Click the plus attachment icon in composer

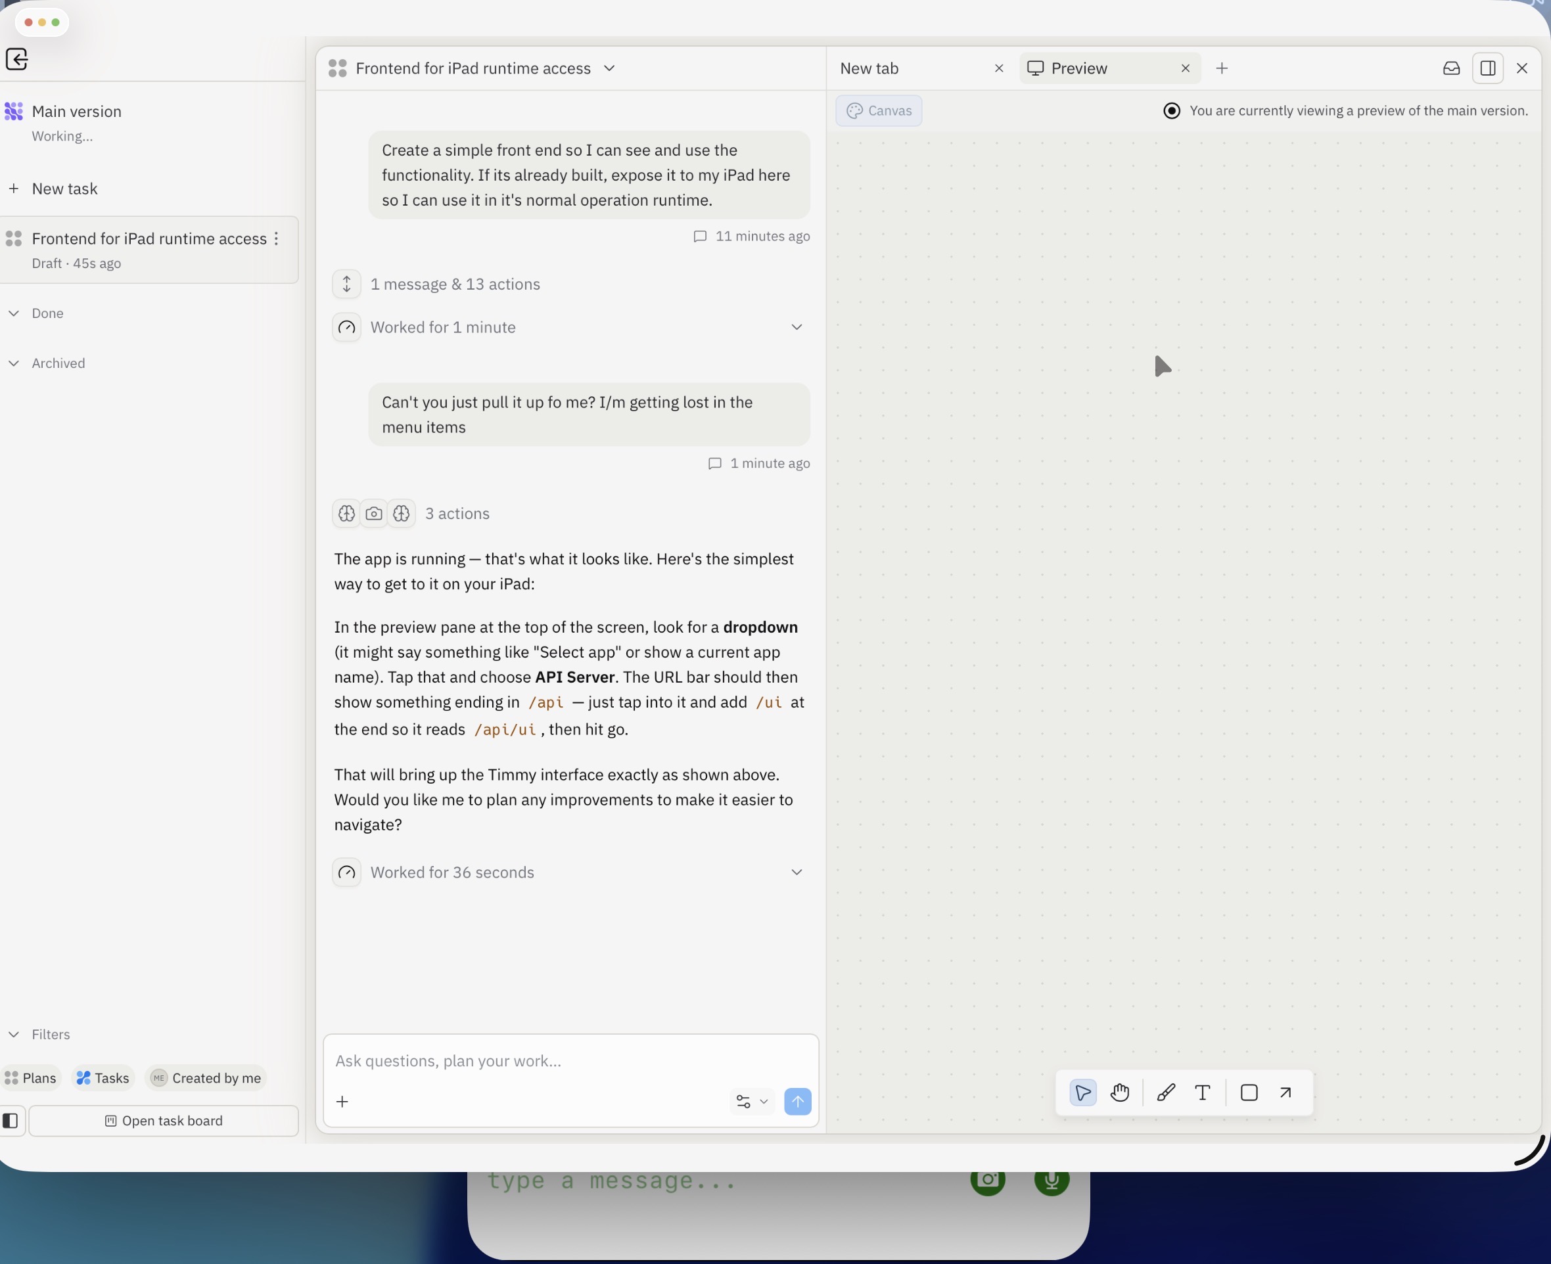point(342,1102)
